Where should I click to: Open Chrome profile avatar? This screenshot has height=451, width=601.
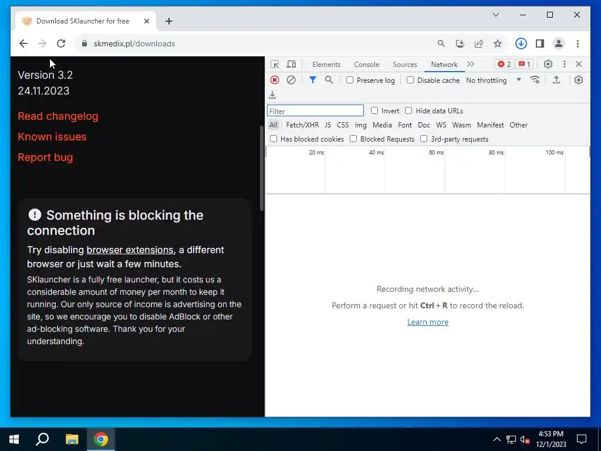click(559, 43)
